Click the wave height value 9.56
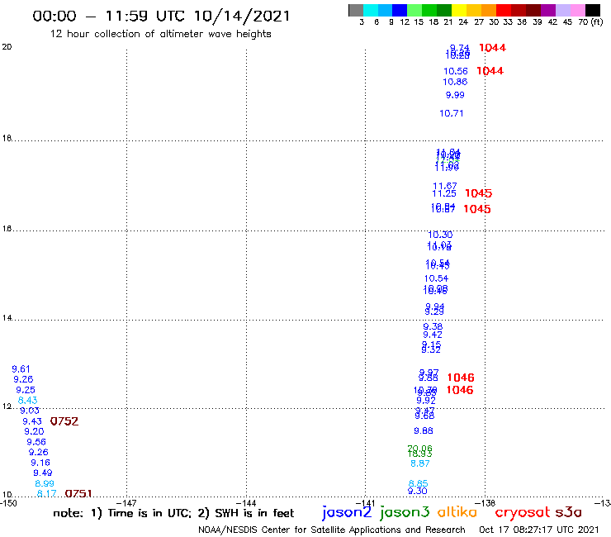 [x=36, y=442]
